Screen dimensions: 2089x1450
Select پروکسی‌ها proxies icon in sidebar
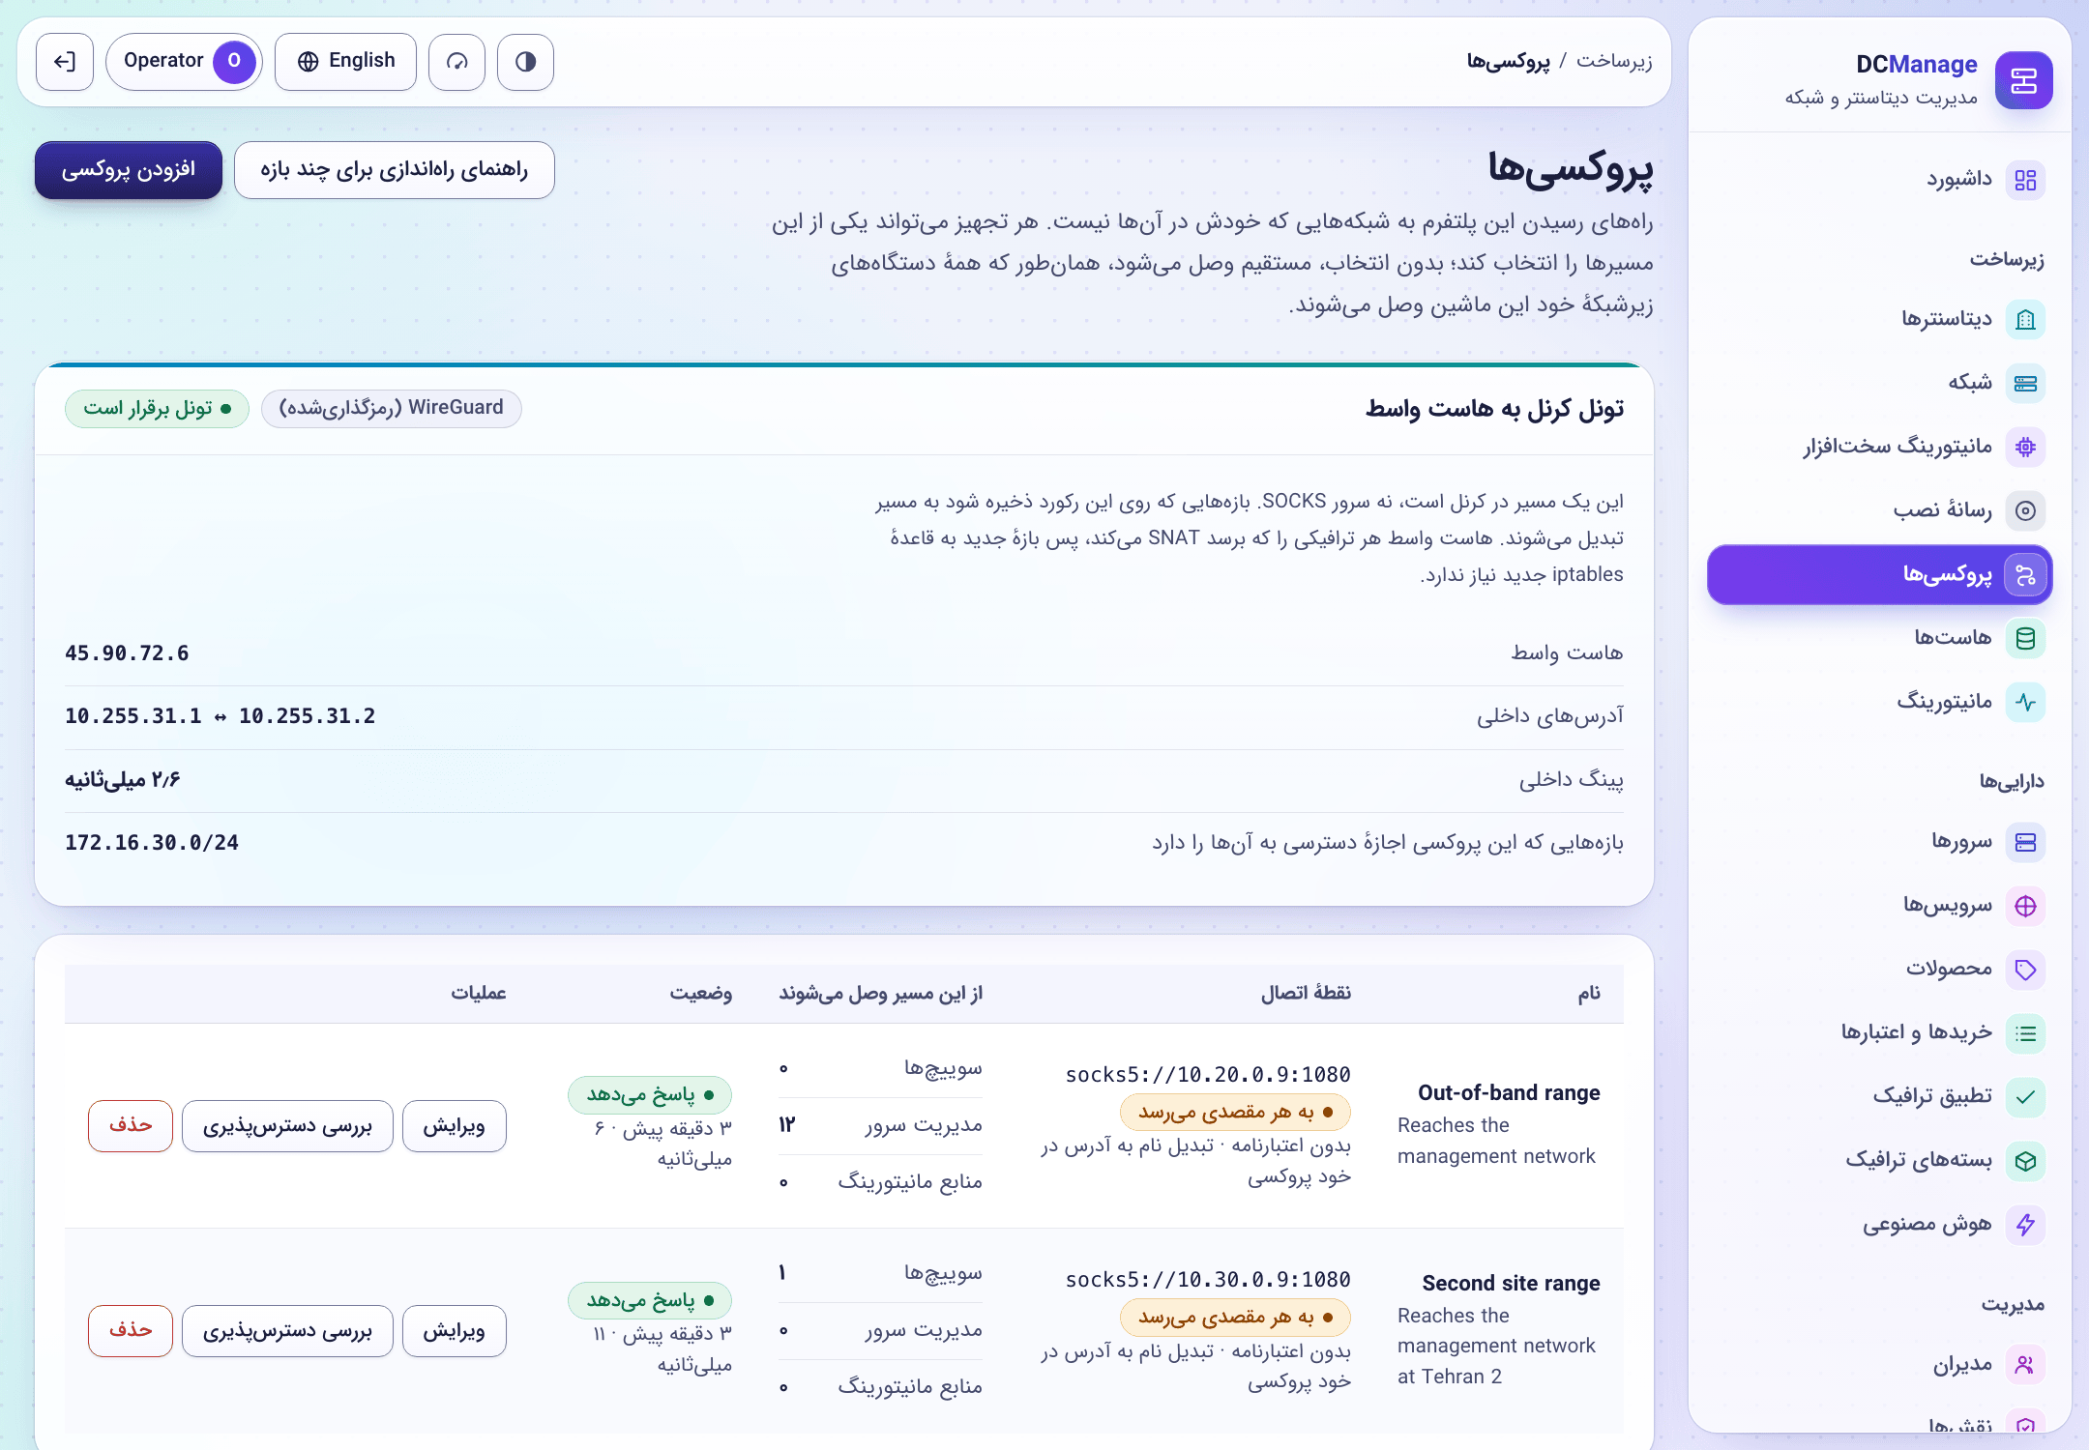pos(2025,575)
